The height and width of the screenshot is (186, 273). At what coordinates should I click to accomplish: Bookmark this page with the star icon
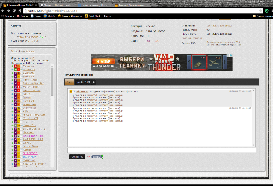pyautogui.click(x=260, y=11)
